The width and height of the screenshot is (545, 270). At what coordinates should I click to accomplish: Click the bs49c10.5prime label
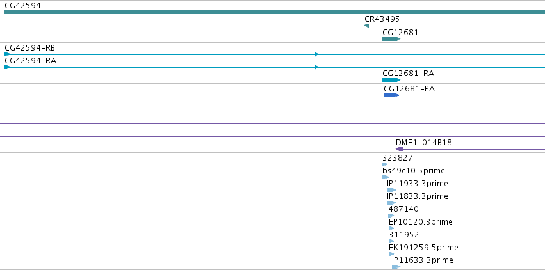[x=414, y=171]
